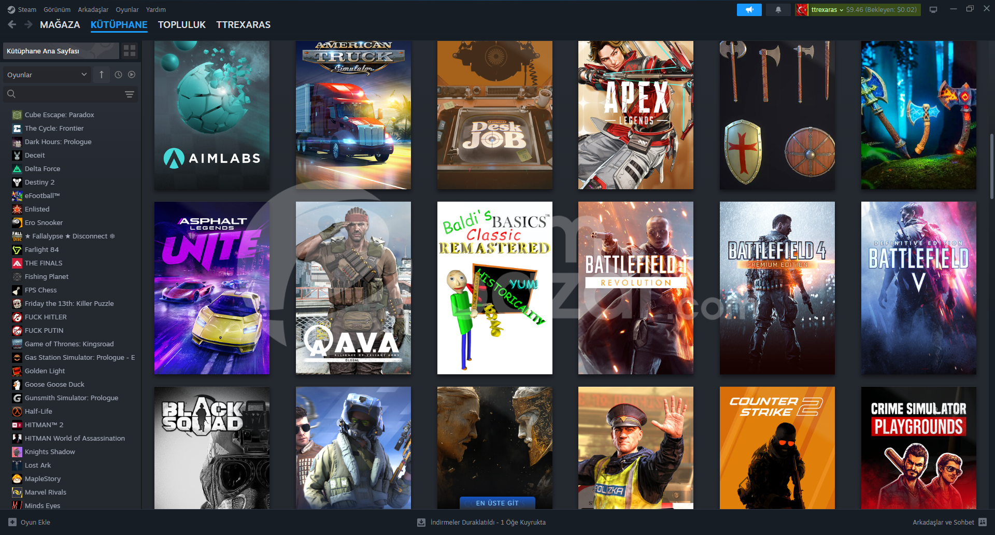Open Asphalt Legends Unite cover
Image resolution: width=995 pixels, height=535 pixels.
click(x=212, y=288)
